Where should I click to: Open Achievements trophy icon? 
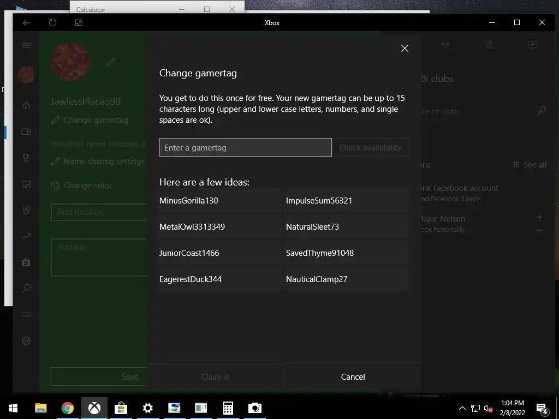[x=26, y=158]
